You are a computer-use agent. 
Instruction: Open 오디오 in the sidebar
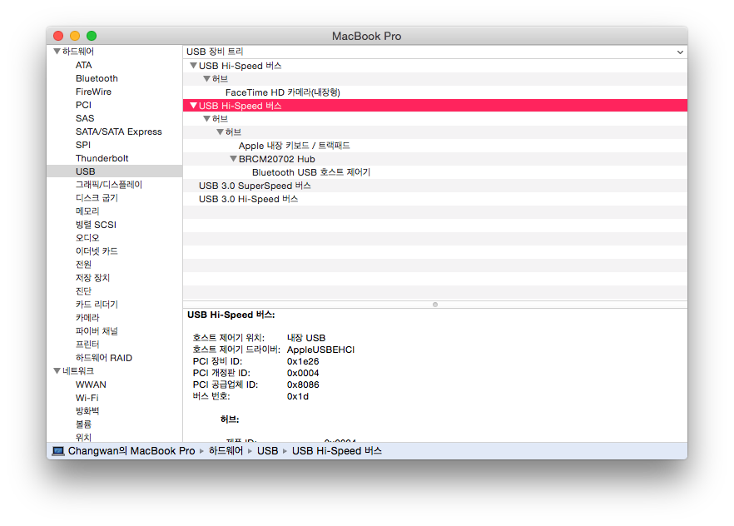(87, 238)
